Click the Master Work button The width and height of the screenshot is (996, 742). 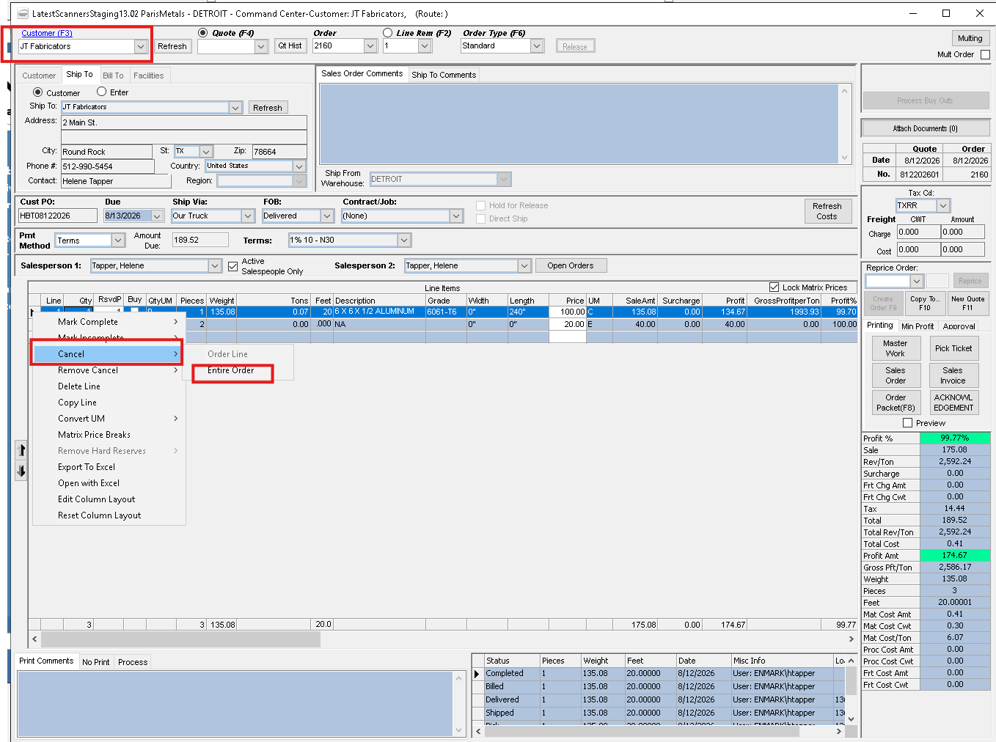coord(895,348)
